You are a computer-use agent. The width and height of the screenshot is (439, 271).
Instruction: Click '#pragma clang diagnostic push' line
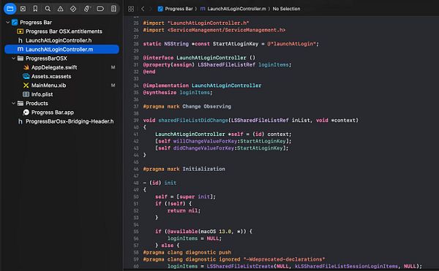(187, 252)
